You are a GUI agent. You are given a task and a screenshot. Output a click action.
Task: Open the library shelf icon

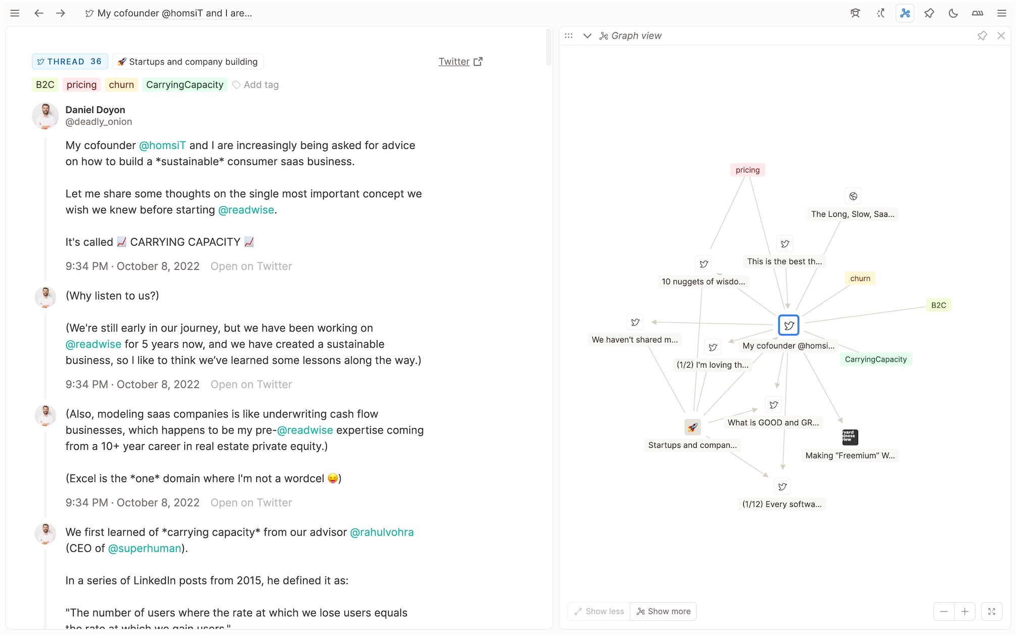(978, 13)
